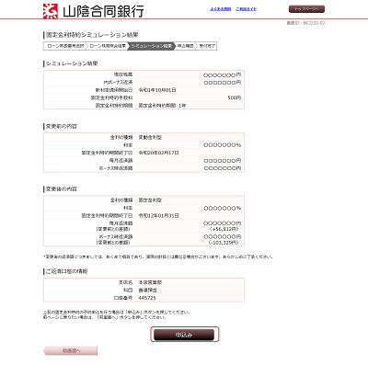Viewport: 368px width, 365px height.
Task: Click the ご返済口座の情報 section heading
Action: click(66, 271)
